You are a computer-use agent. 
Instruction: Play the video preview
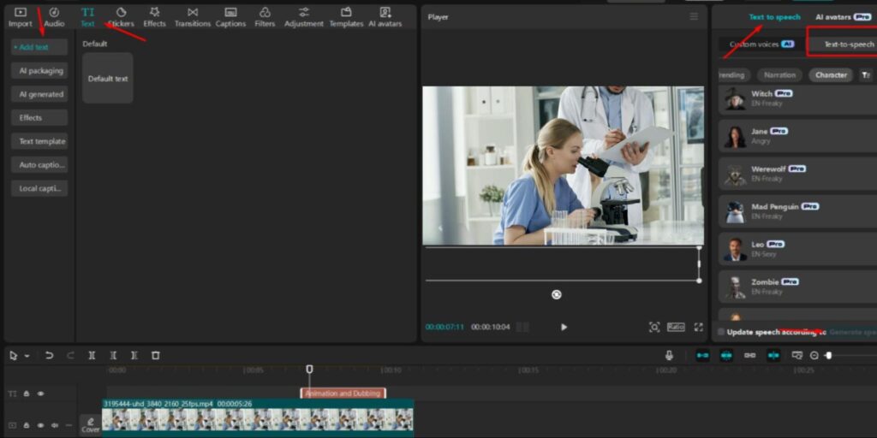point(564,327)
